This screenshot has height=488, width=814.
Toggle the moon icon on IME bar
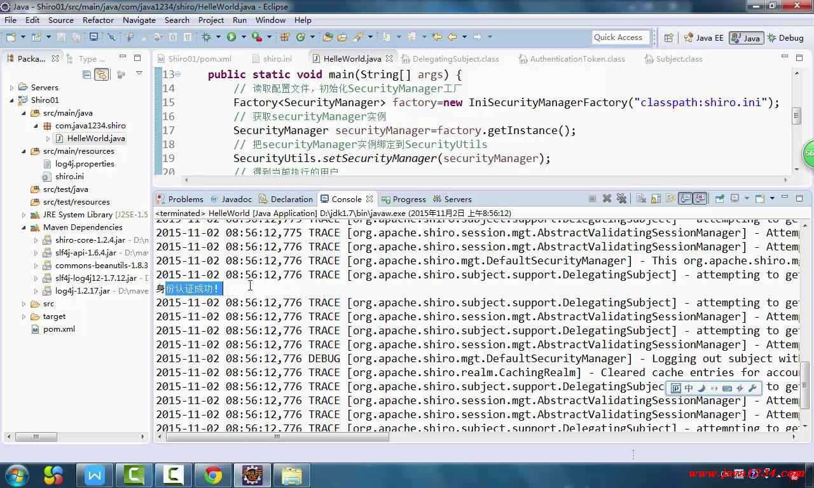701,388
